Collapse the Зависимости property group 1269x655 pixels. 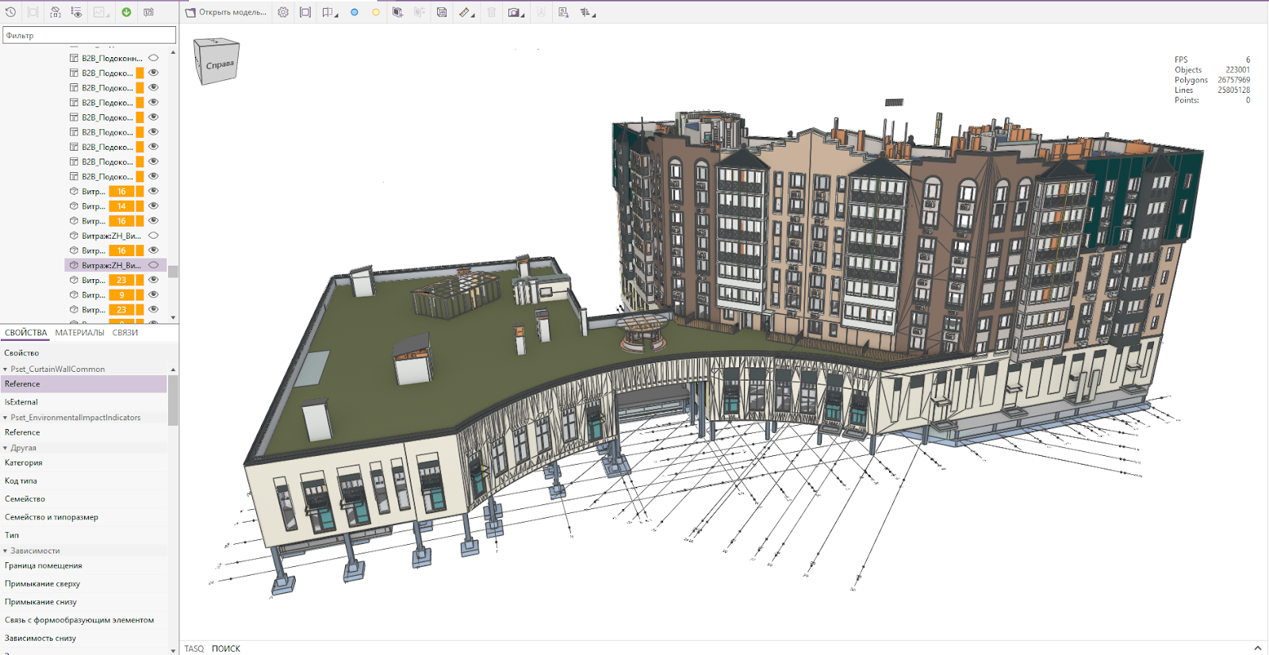click(x=6, y=551)
